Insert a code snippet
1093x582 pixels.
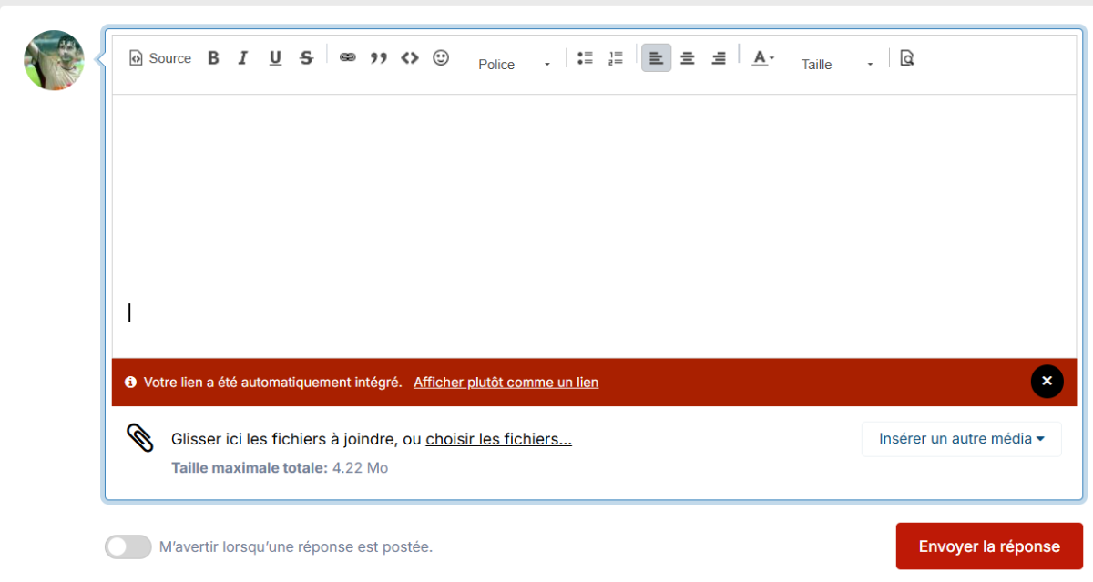(410, 58)
